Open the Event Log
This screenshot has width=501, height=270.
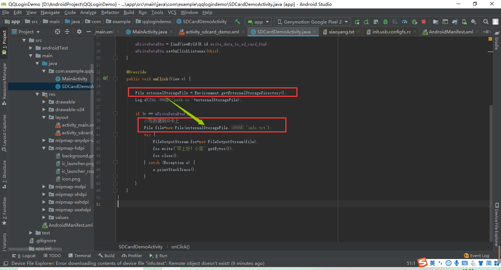[476, 256]
